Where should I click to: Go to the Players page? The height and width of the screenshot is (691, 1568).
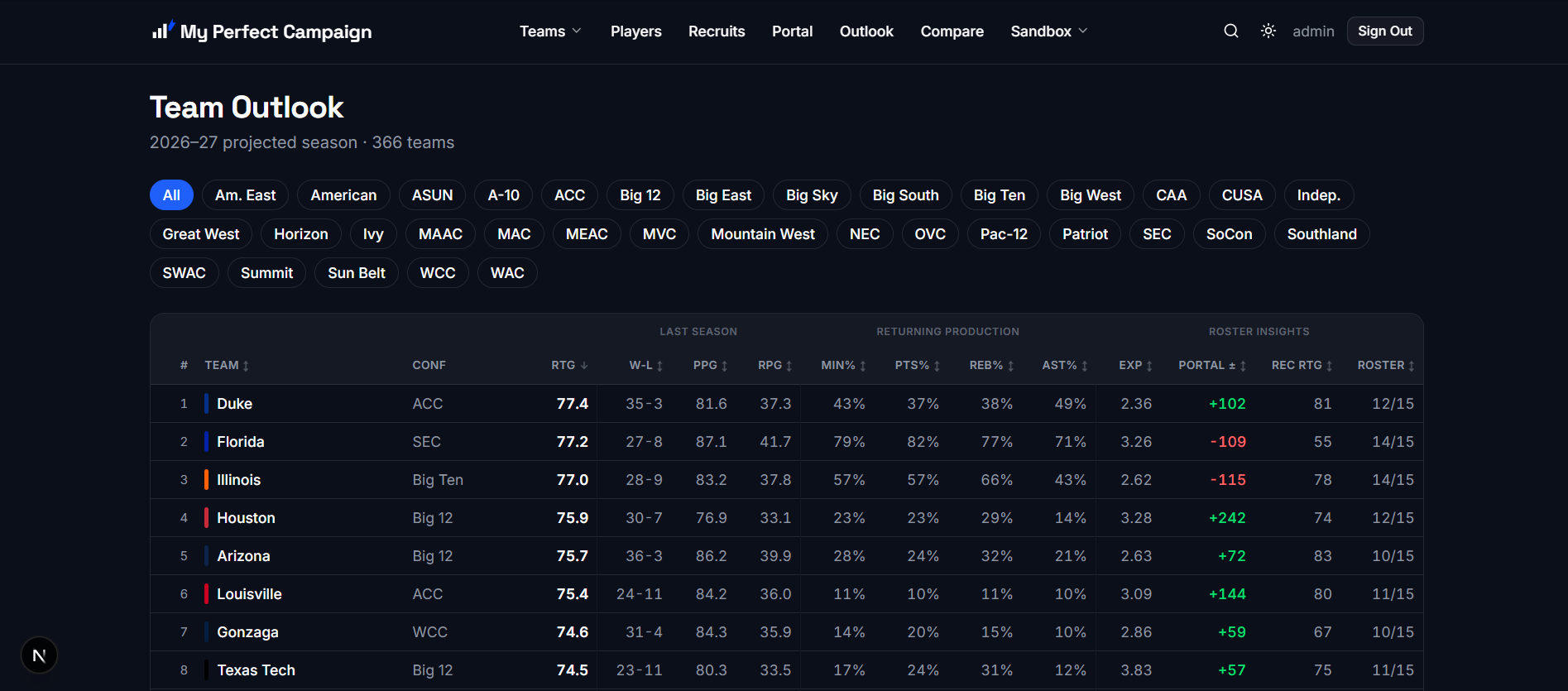pos(635,31)
